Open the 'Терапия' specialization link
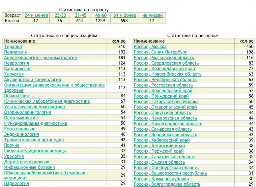This screenshot has height=187, width=256. click(x=13, y=47)
